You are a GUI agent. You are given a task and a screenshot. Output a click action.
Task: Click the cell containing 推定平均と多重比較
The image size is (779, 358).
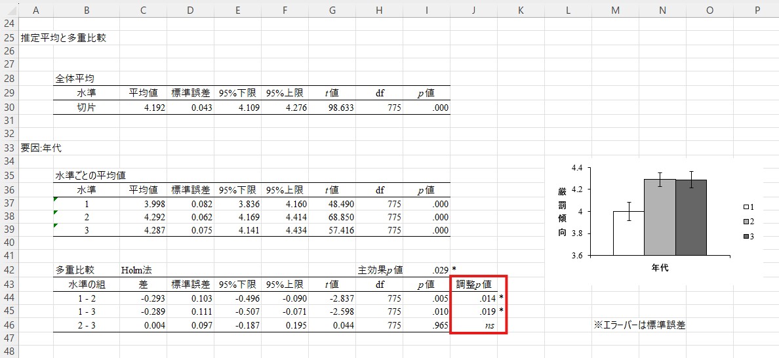63,37
